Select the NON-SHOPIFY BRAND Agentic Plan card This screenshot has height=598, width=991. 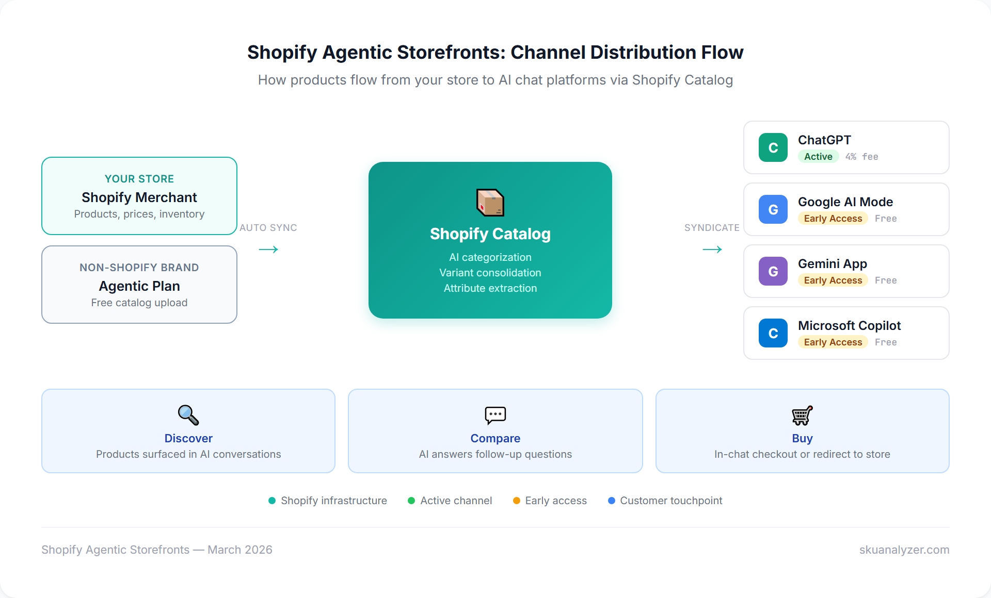tap(139, 284)
